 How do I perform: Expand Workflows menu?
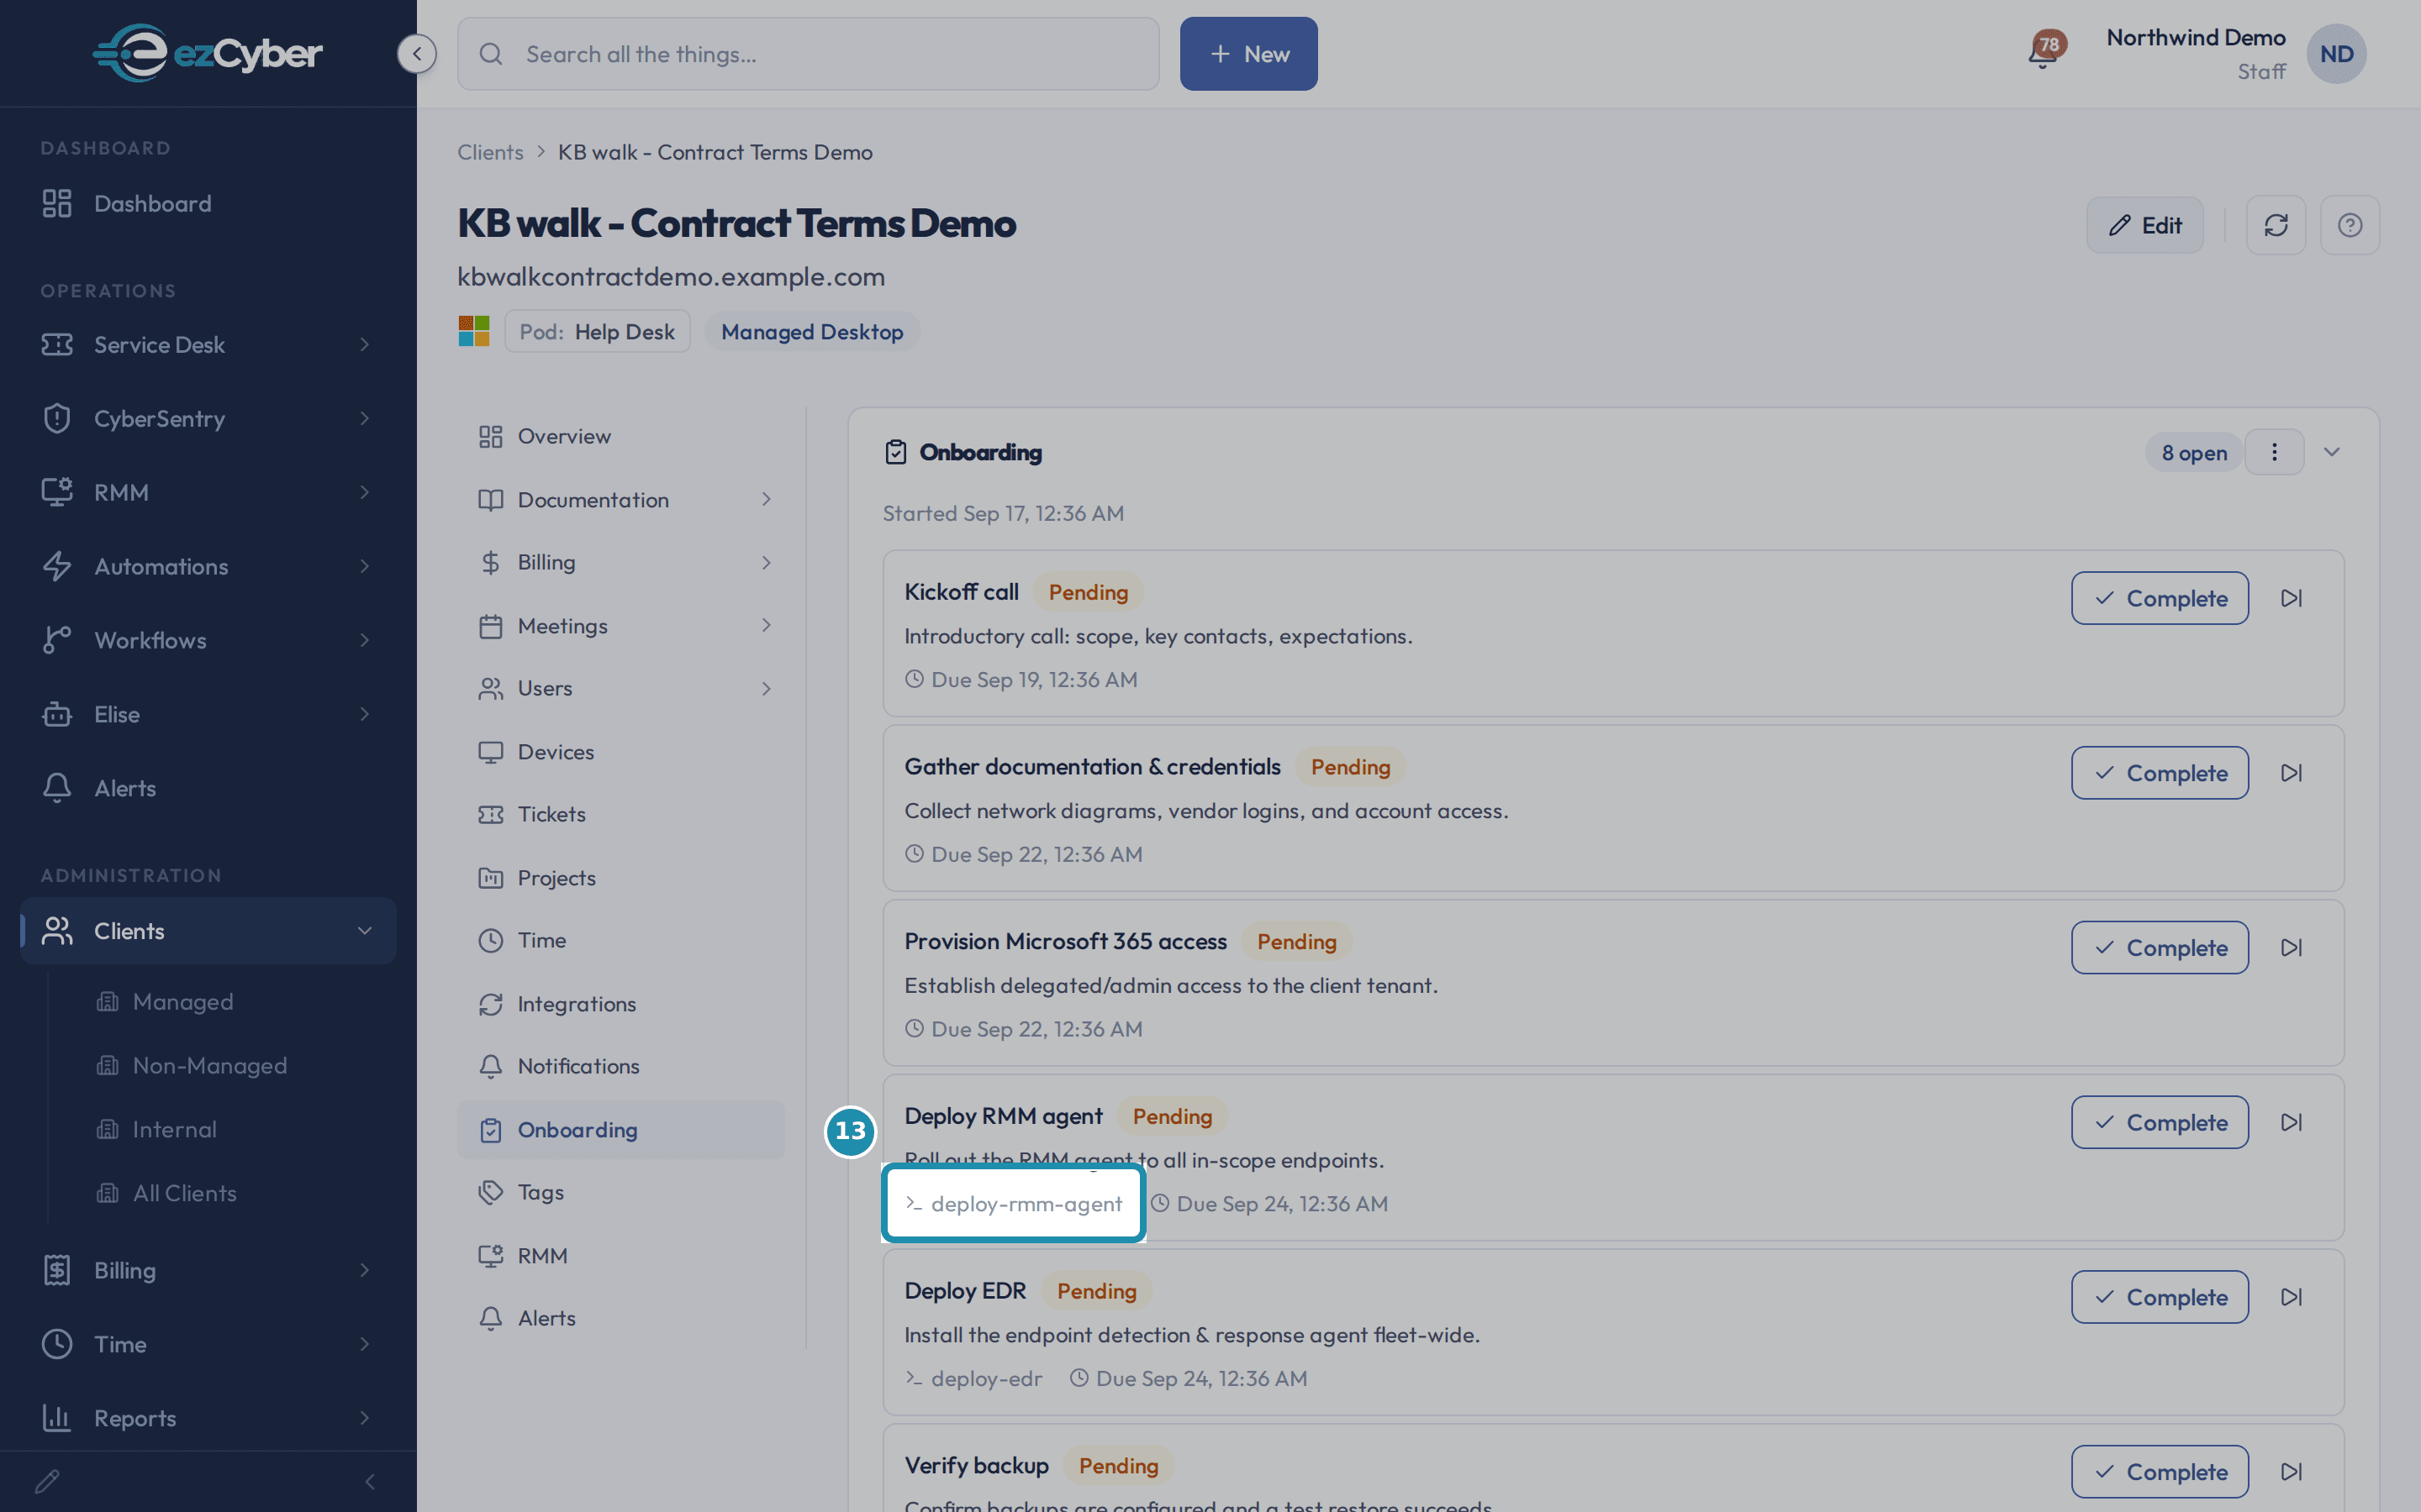tap(208, 640)
